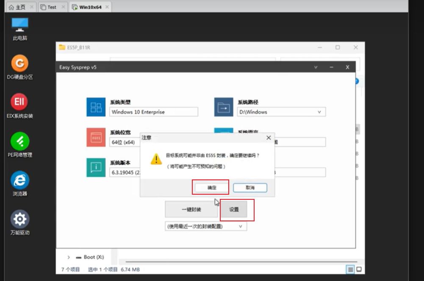Viewport: 424px width, 281px height.
Task: Click the 系统版本 green info icon
Action: point(96,168)
